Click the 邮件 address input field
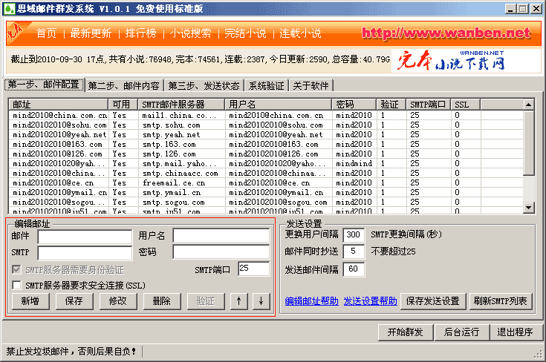Screen dimensions: 546x362 84,236
